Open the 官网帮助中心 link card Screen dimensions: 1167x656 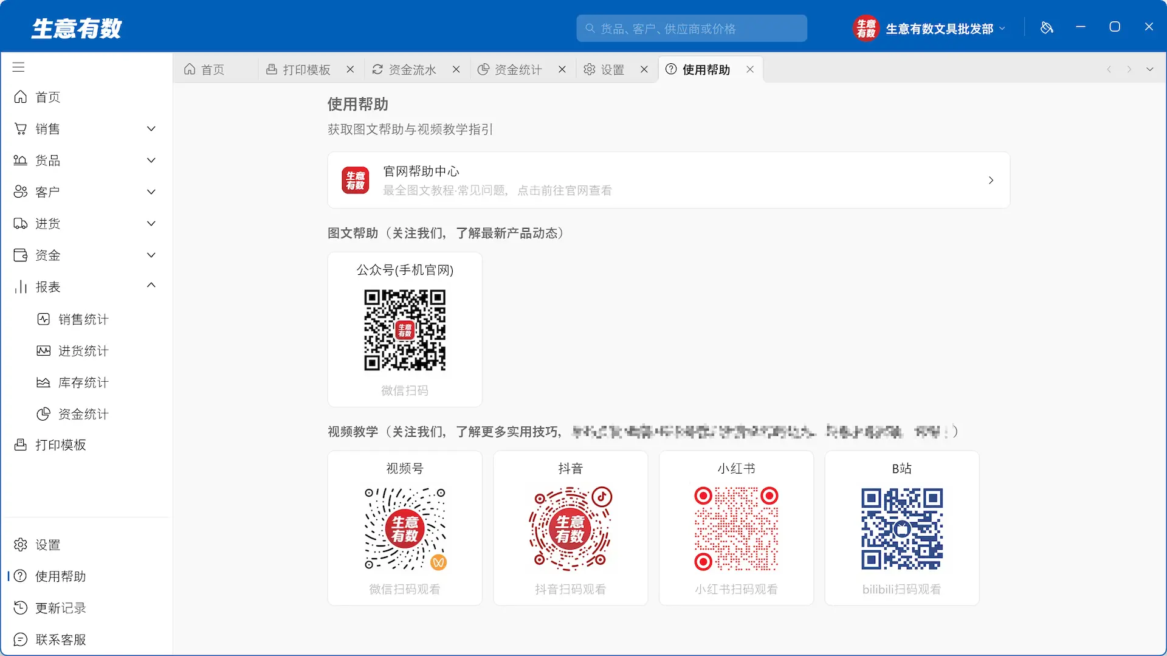(x=669, y=181)
